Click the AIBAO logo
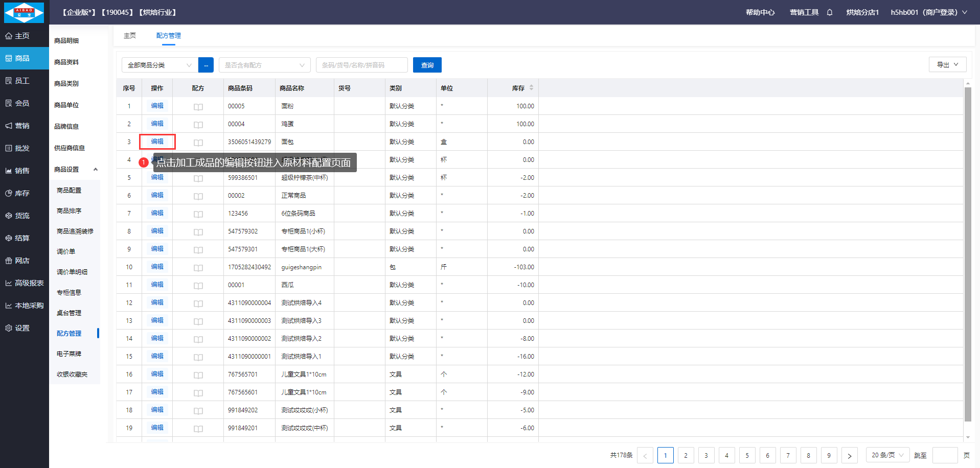This screenshot has width=980, height=468. coord(24,12)
